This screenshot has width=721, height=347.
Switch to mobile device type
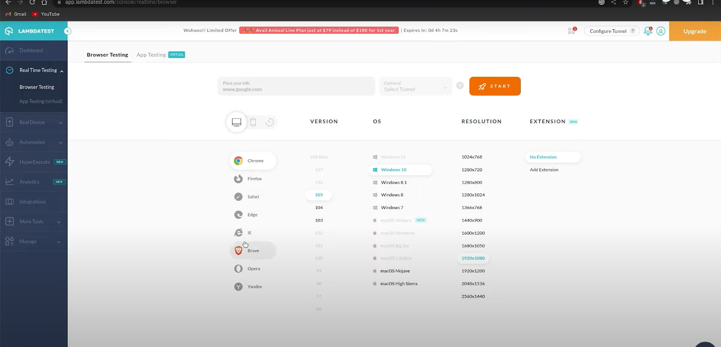253,122
